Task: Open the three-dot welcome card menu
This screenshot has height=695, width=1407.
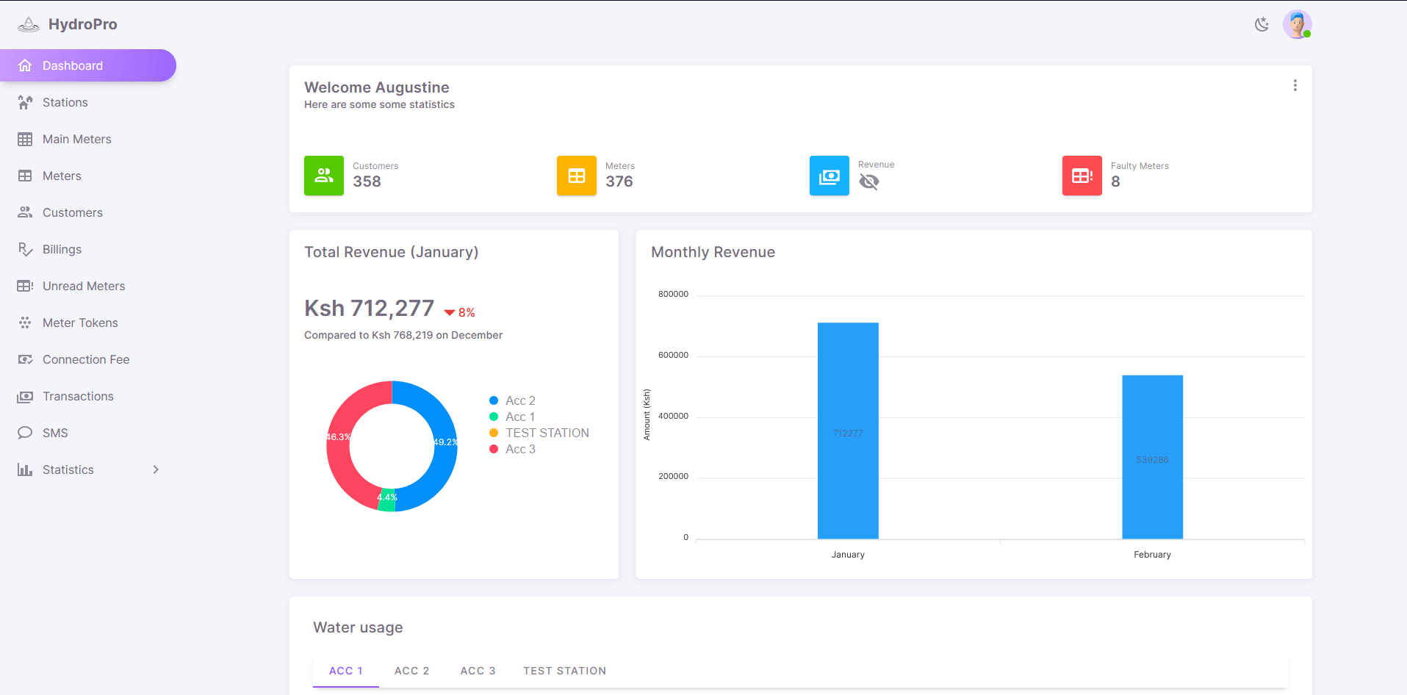Action: 1295,86
